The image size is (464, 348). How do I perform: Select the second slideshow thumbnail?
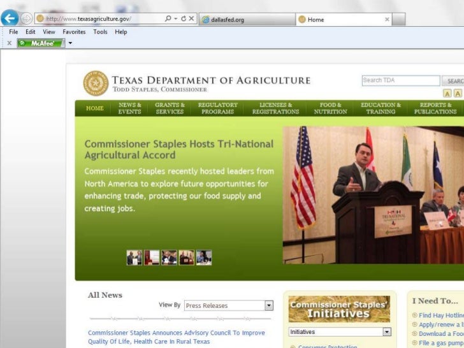[152, 257]
